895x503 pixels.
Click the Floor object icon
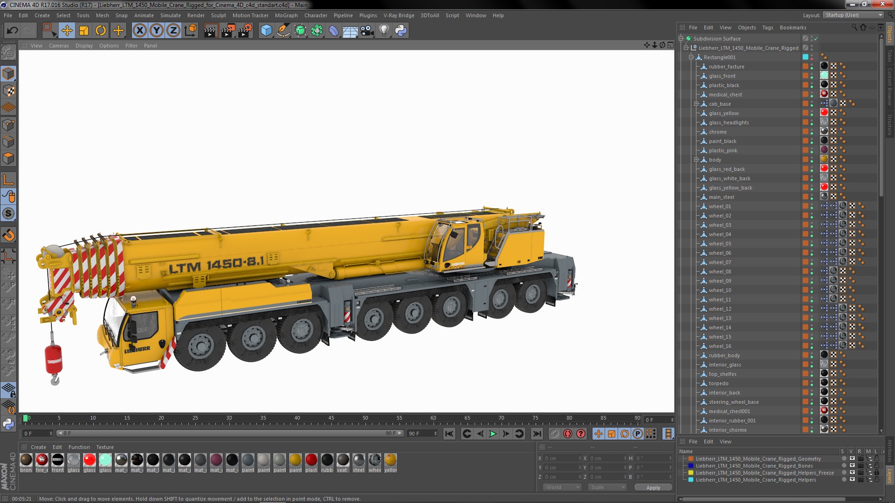pyautogui.click(x=350, y=31)
